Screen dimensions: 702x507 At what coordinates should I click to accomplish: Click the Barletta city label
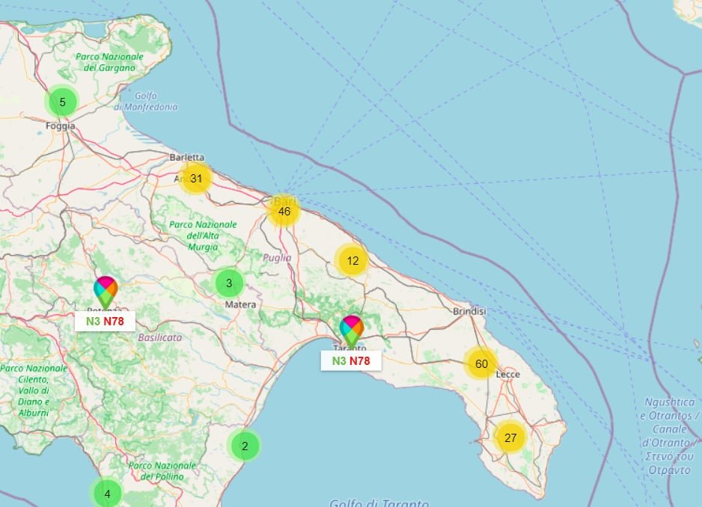(x=186, y=157)
